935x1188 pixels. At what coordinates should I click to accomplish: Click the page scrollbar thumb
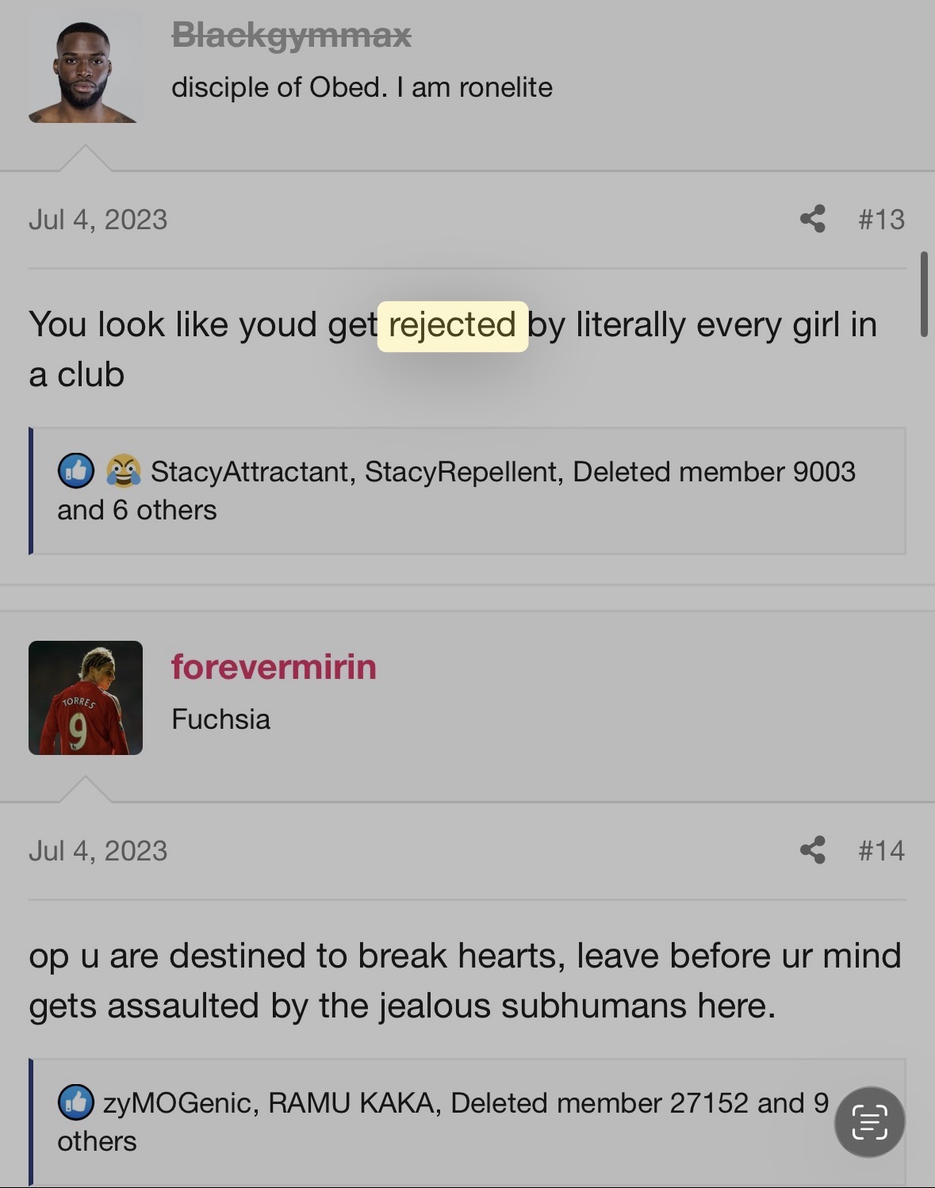pos(924,294)
